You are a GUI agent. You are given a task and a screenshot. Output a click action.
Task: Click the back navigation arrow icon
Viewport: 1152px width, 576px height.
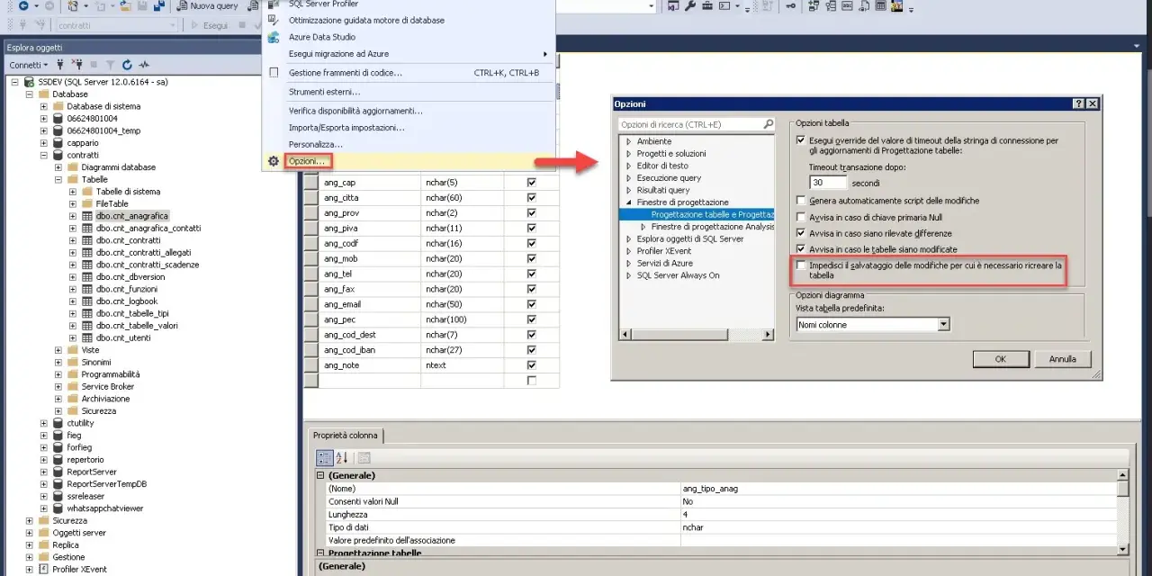point(23,5)
